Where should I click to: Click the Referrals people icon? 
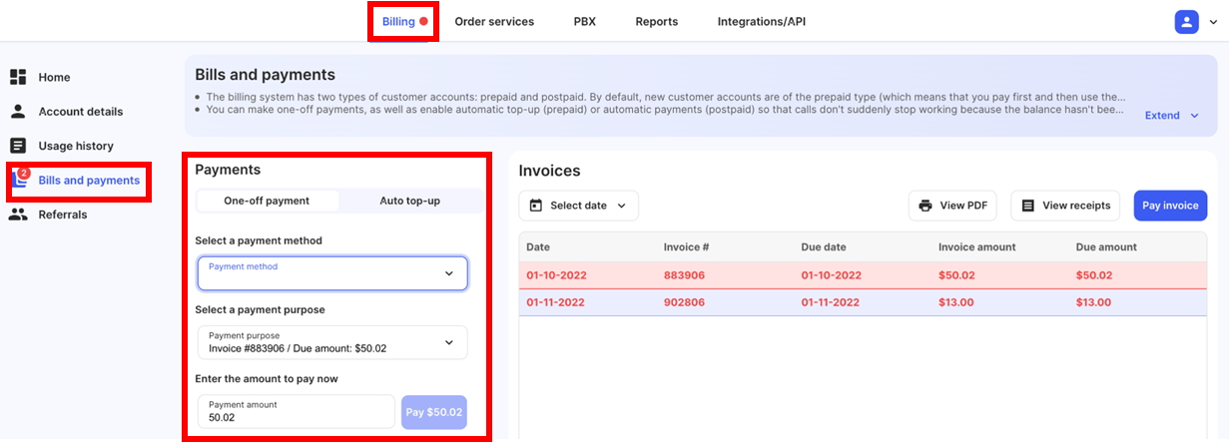(x=18, y=215)
